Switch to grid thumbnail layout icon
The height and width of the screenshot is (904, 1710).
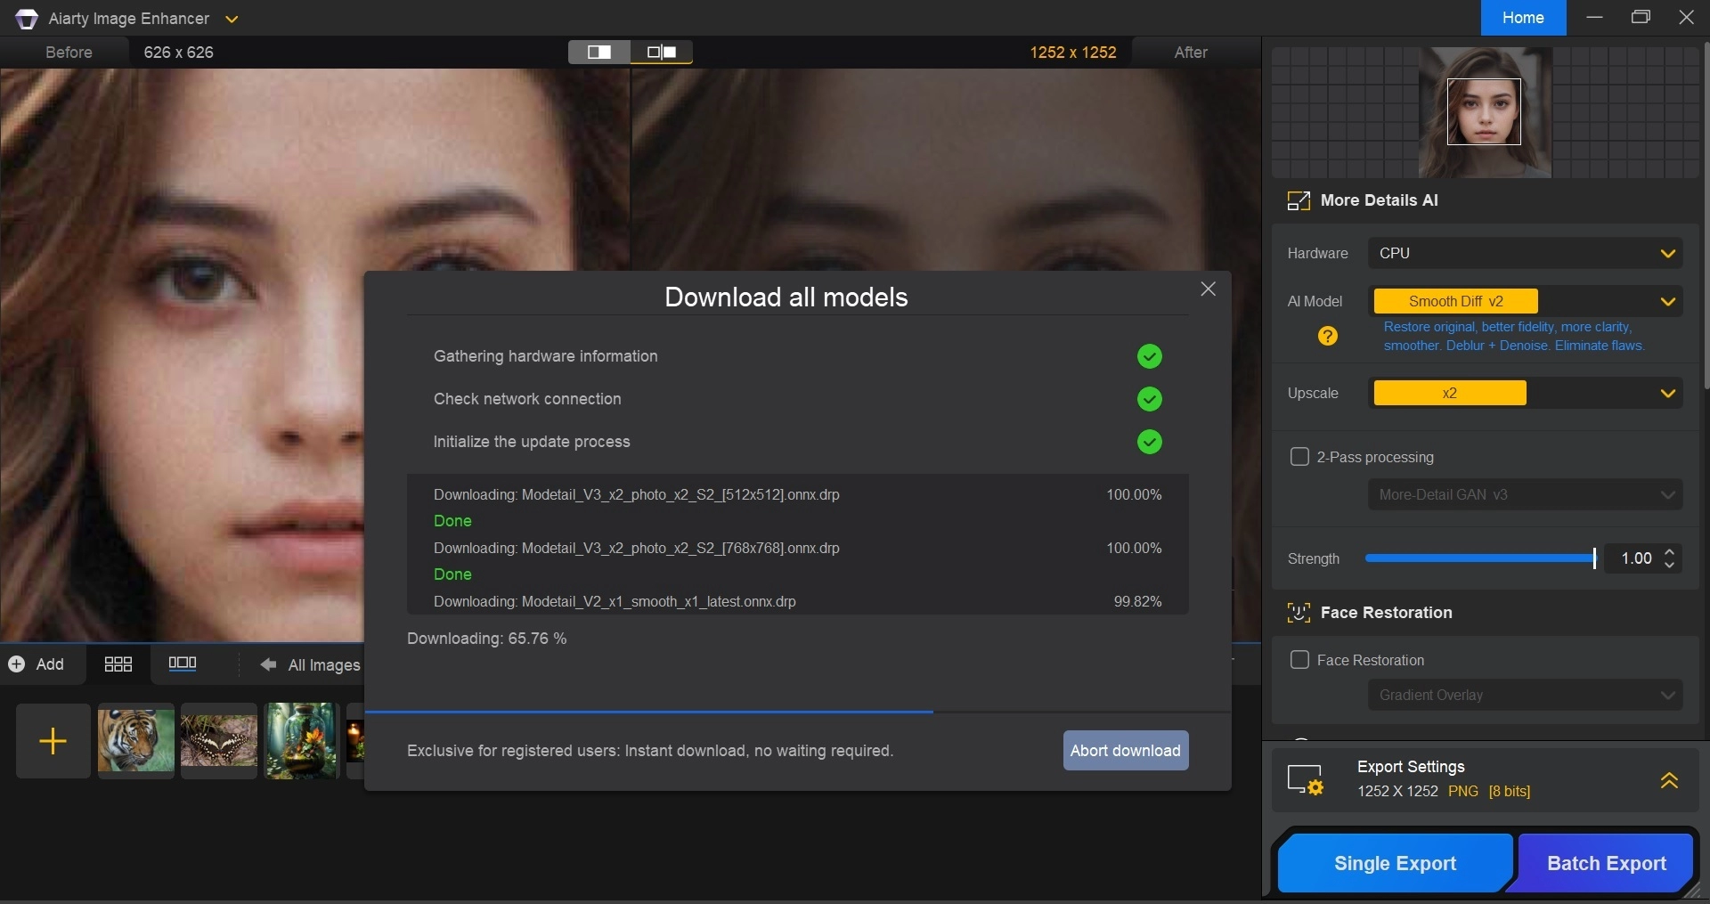pyautogui.click(x=118, y=664)
